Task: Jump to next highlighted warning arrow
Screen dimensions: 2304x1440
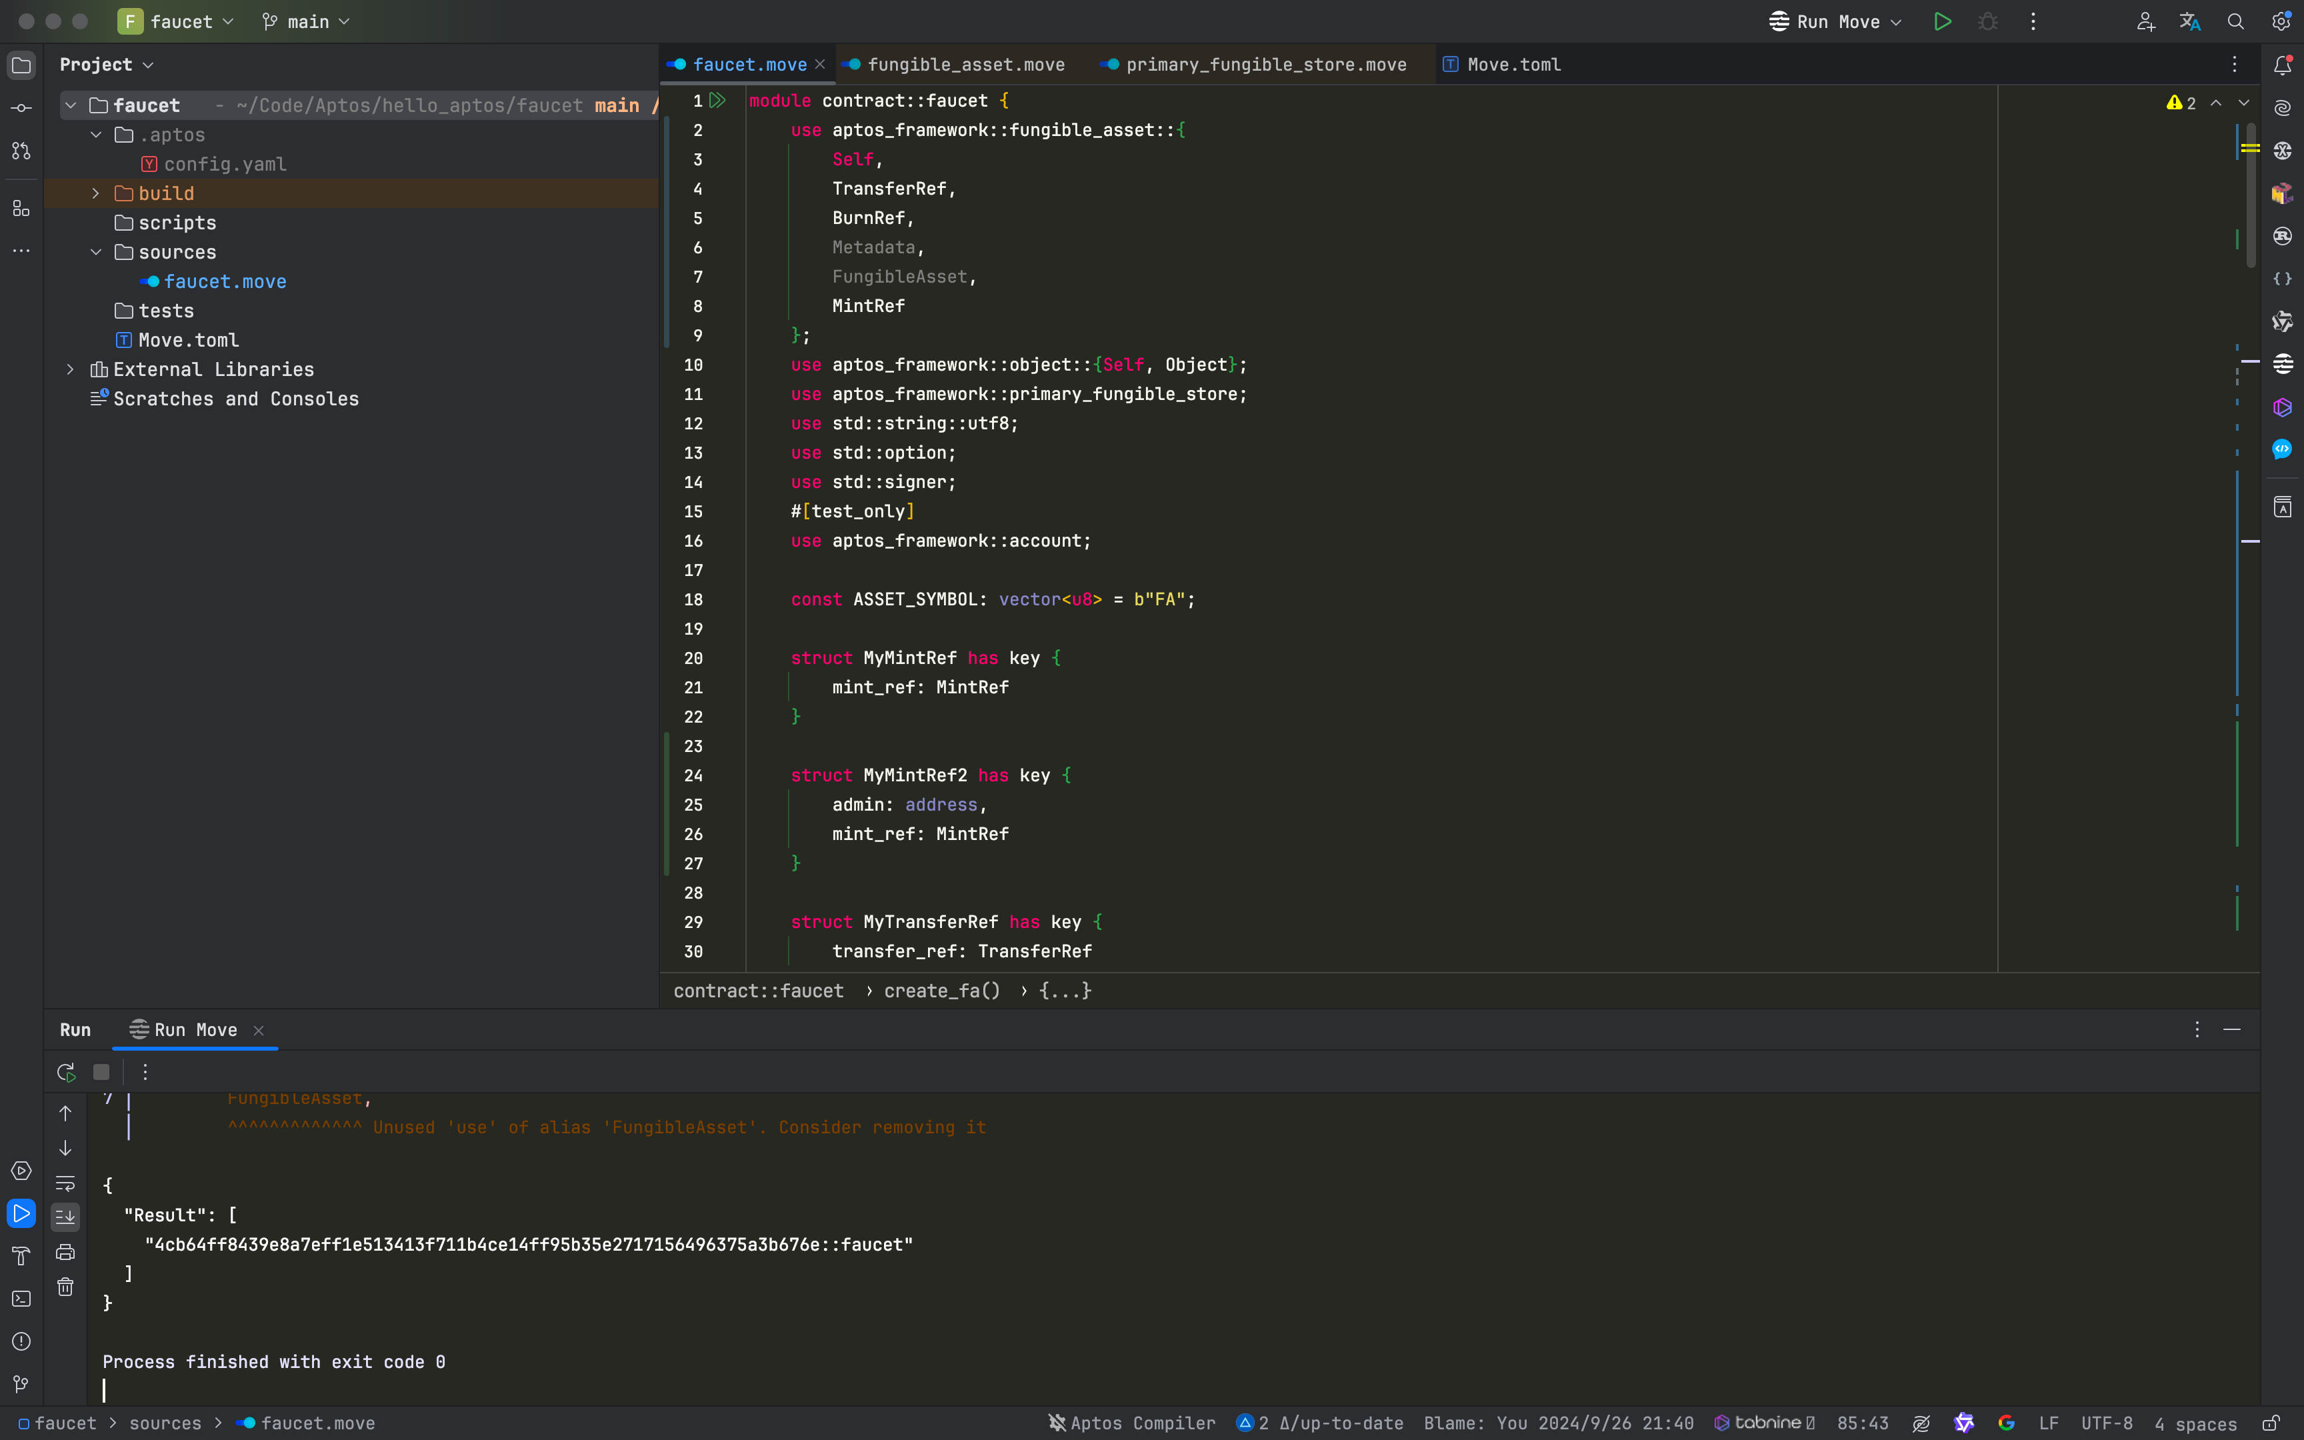Action: pos(2244,103)
